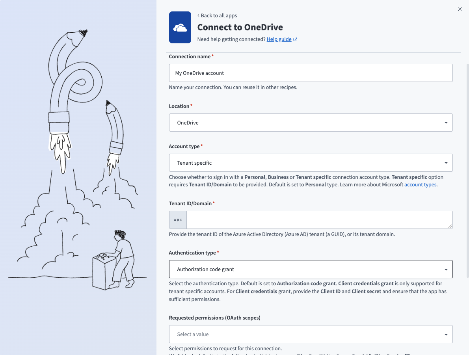Click the 'Tenant ID/Domain' label
This screenshot has width=469, height=355.
(190, 203)
